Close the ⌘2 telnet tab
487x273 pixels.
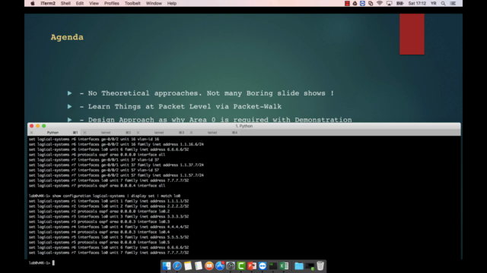[84, 133]
